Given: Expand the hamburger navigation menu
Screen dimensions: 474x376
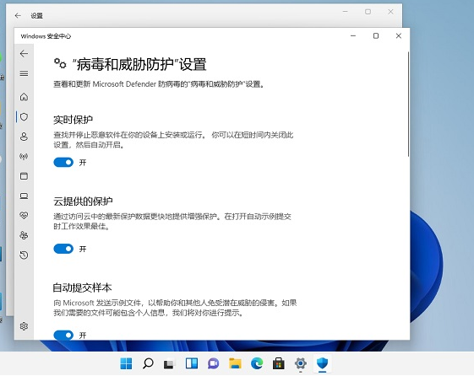Looking at the screenshot, I should (24, 73).
